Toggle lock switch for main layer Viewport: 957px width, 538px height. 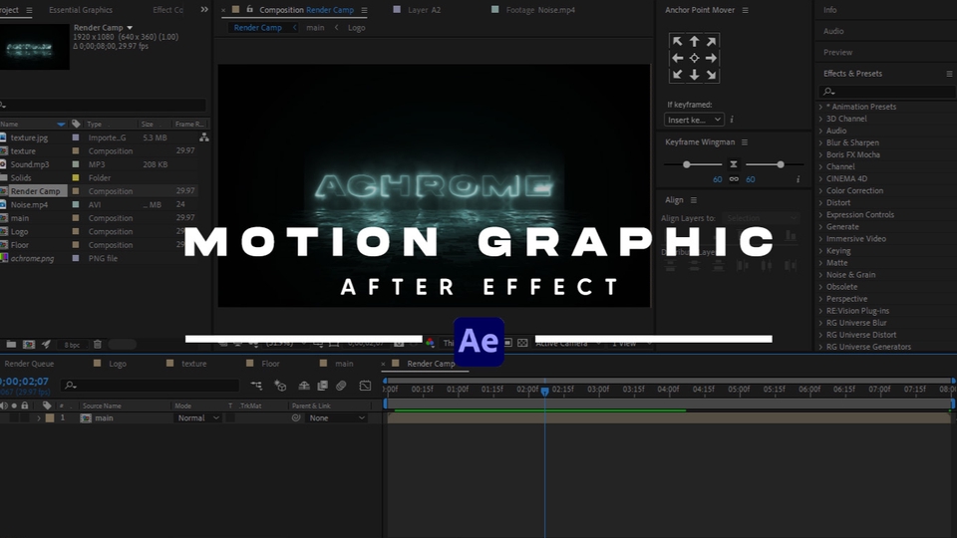tap(24, 417)
